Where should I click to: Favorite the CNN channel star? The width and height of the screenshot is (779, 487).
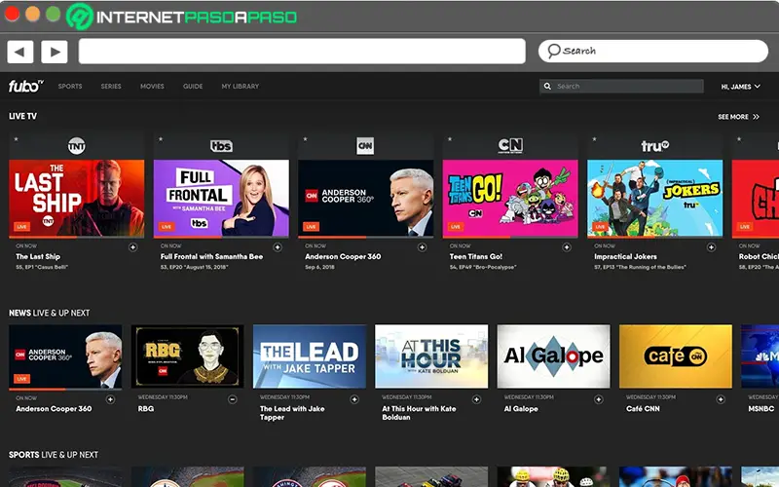[x=305, y=139]
